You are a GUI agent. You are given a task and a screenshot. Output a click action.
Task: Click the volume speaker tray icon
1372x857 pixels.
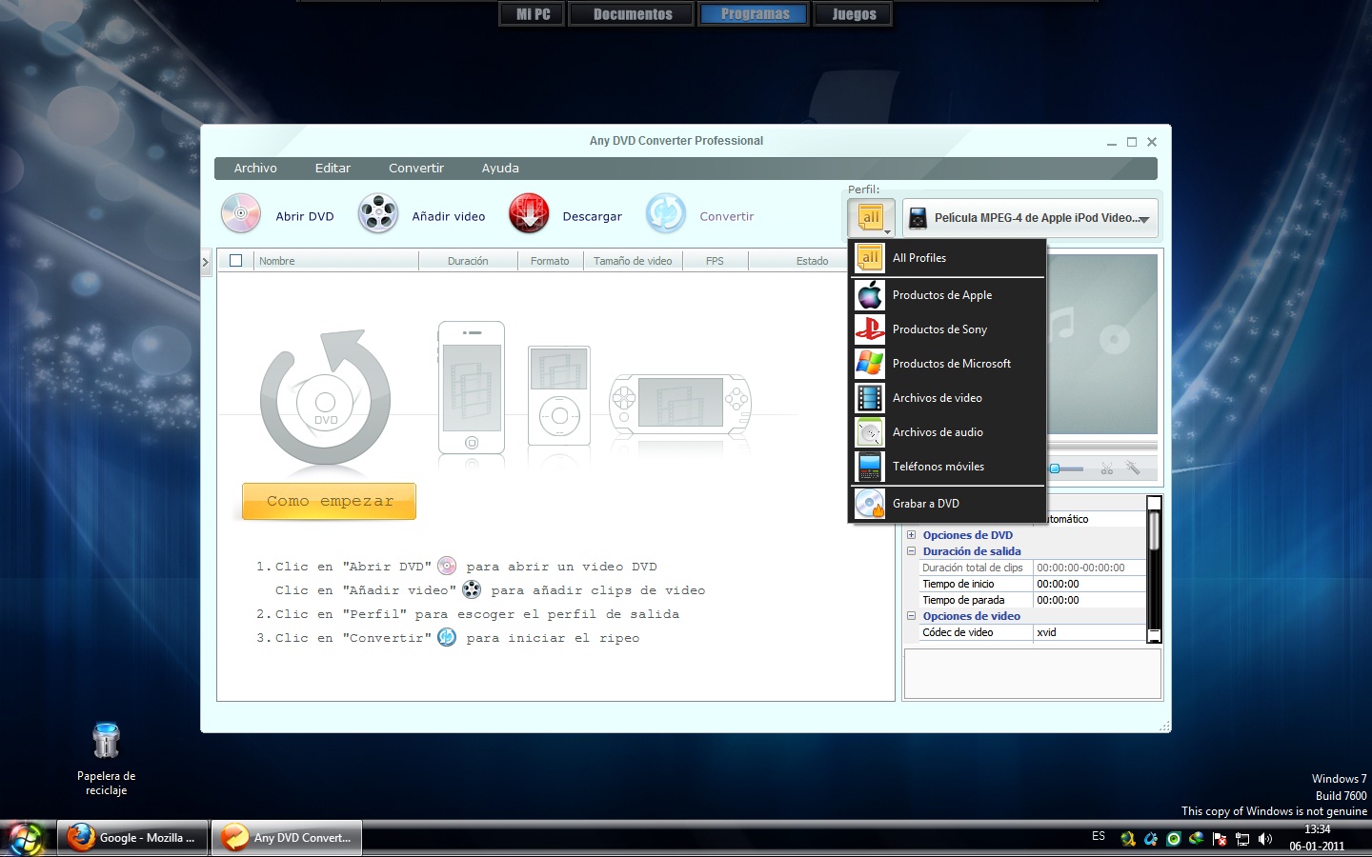(x=1265, y=839)
